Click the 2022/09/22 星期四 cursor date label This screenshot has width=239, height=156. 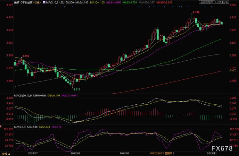point(161,153)
